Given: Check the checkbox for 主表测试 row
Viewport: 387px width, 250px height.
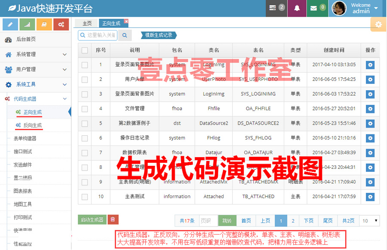Looking at the screenshot, I should point(84,196).
